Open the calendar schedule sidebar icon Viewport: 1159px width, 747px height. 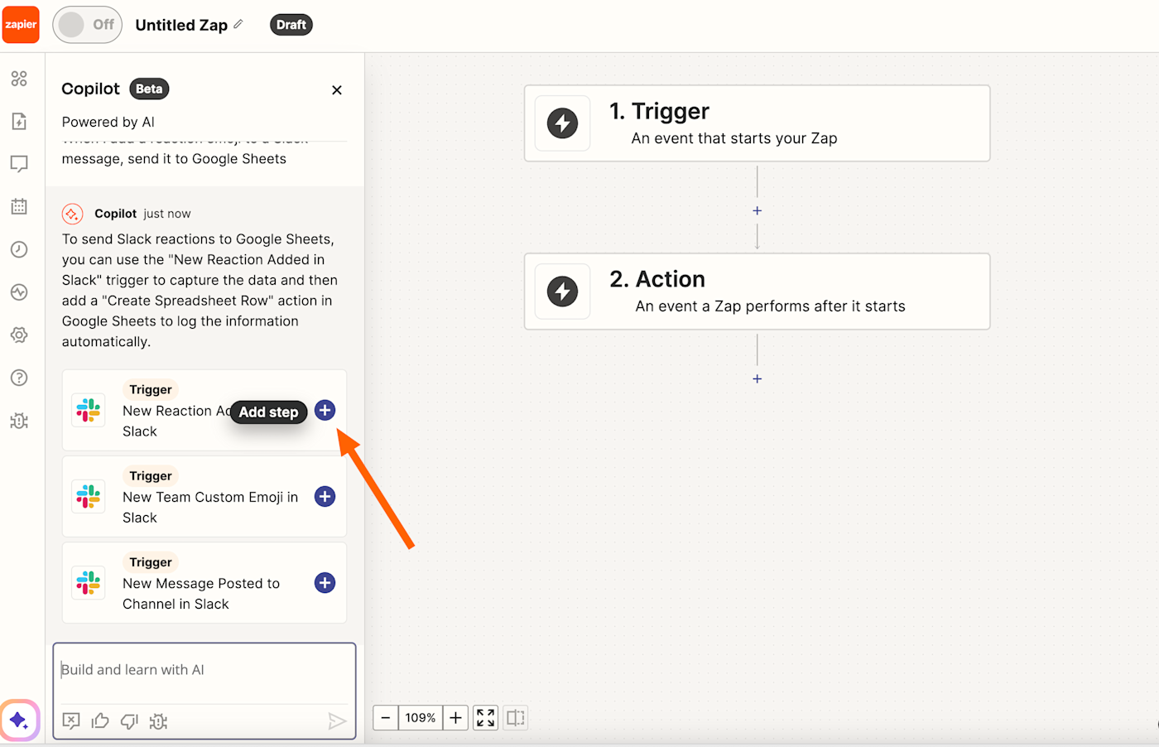(x=19, y=206)
